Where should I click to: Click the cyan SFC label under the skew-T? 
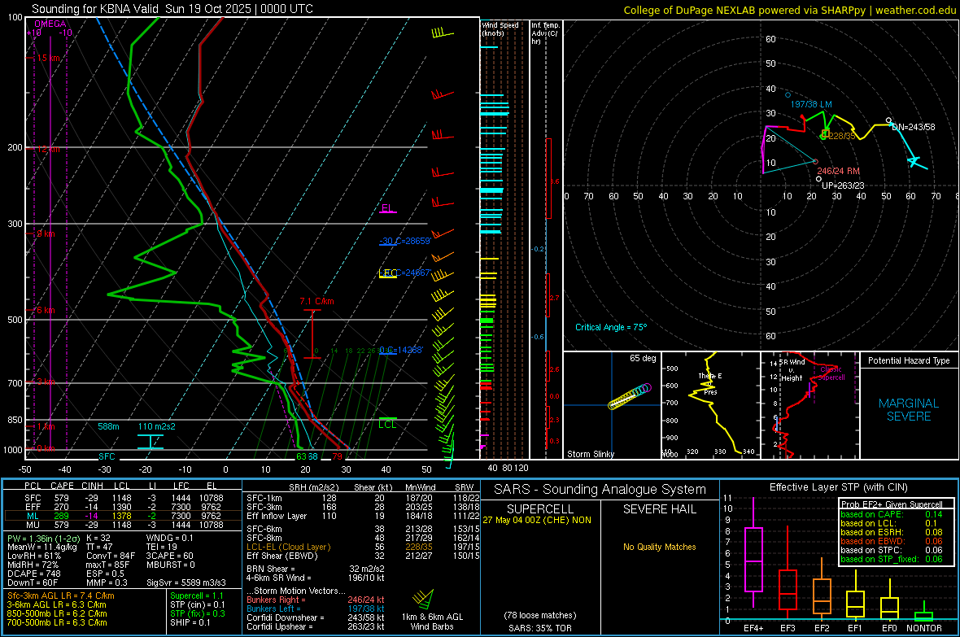click(x=107, y=456)
